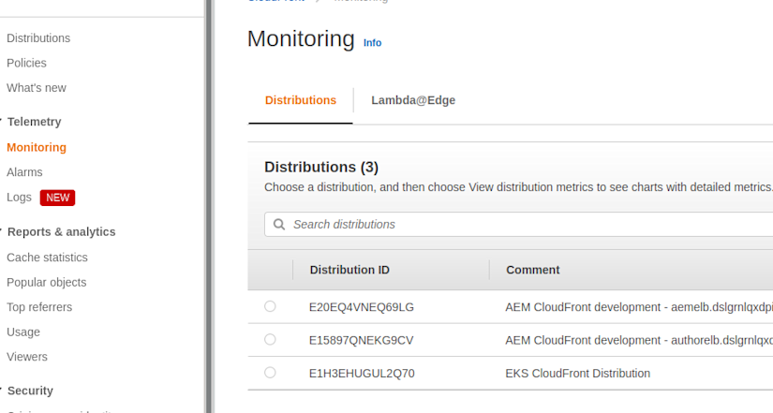
Task: Switch to the Lambda@Edge tab
Action: pos(413,100)
